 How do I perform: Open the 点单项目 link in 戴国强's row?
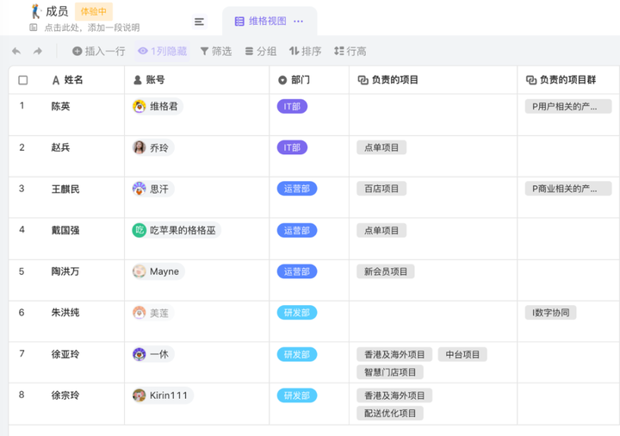(381, 230)
